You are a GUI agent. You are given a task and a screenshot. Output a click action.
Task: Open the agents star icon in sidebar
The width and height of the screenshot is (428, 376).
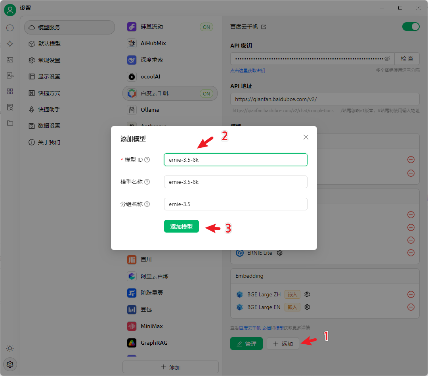10,44
